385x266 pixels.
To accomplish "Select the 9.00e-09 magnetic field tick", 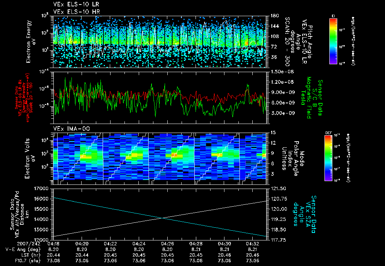I will [x=282, y=92].
